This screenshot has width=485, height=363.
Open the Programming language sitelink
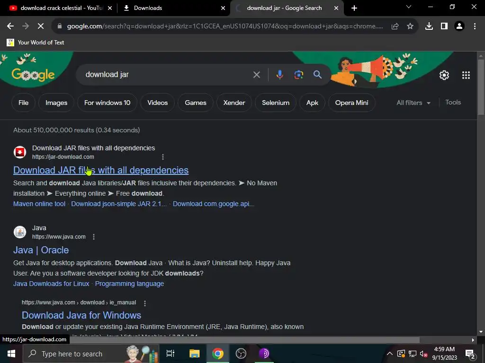[130, 284]
